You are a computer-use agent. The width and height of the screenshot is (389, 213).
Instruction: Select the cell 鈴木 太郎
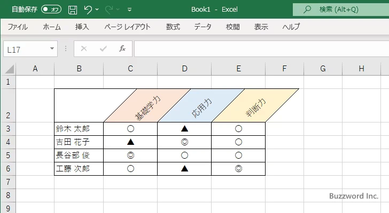pyautogui.click(x=79, y=129)
